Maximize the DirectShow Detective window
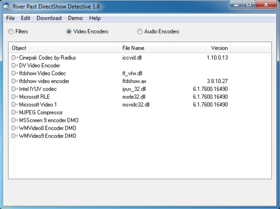280x209 pixels. (x=249, y=4)
